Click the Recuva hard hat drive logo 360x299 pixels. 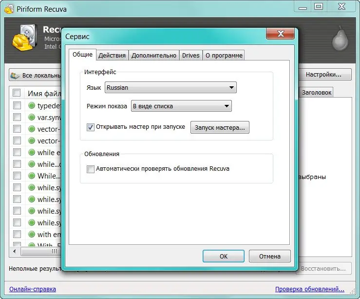(25, 38)
